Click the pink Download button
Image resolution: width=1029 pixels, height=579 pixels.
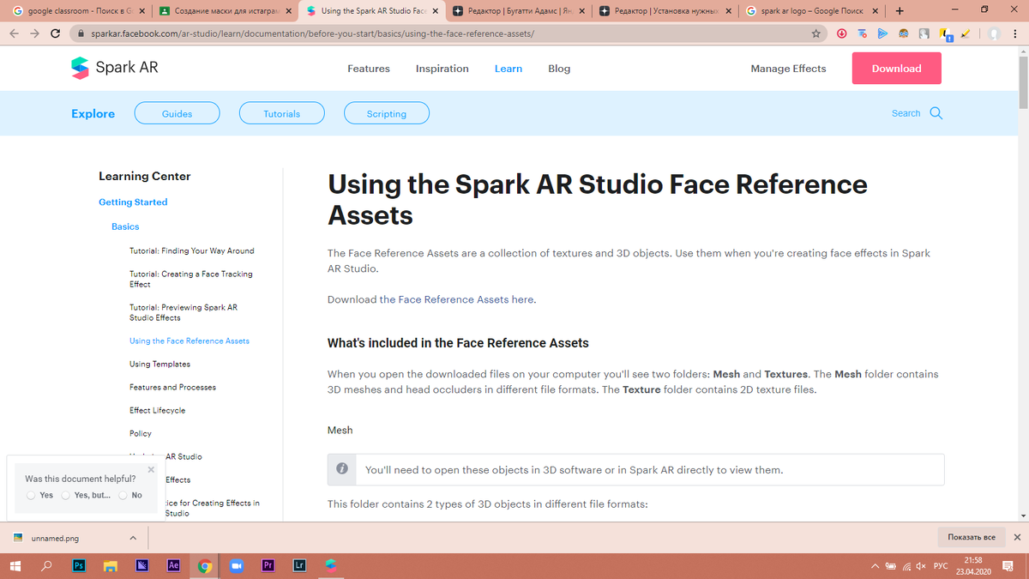[x=896, y=69]
